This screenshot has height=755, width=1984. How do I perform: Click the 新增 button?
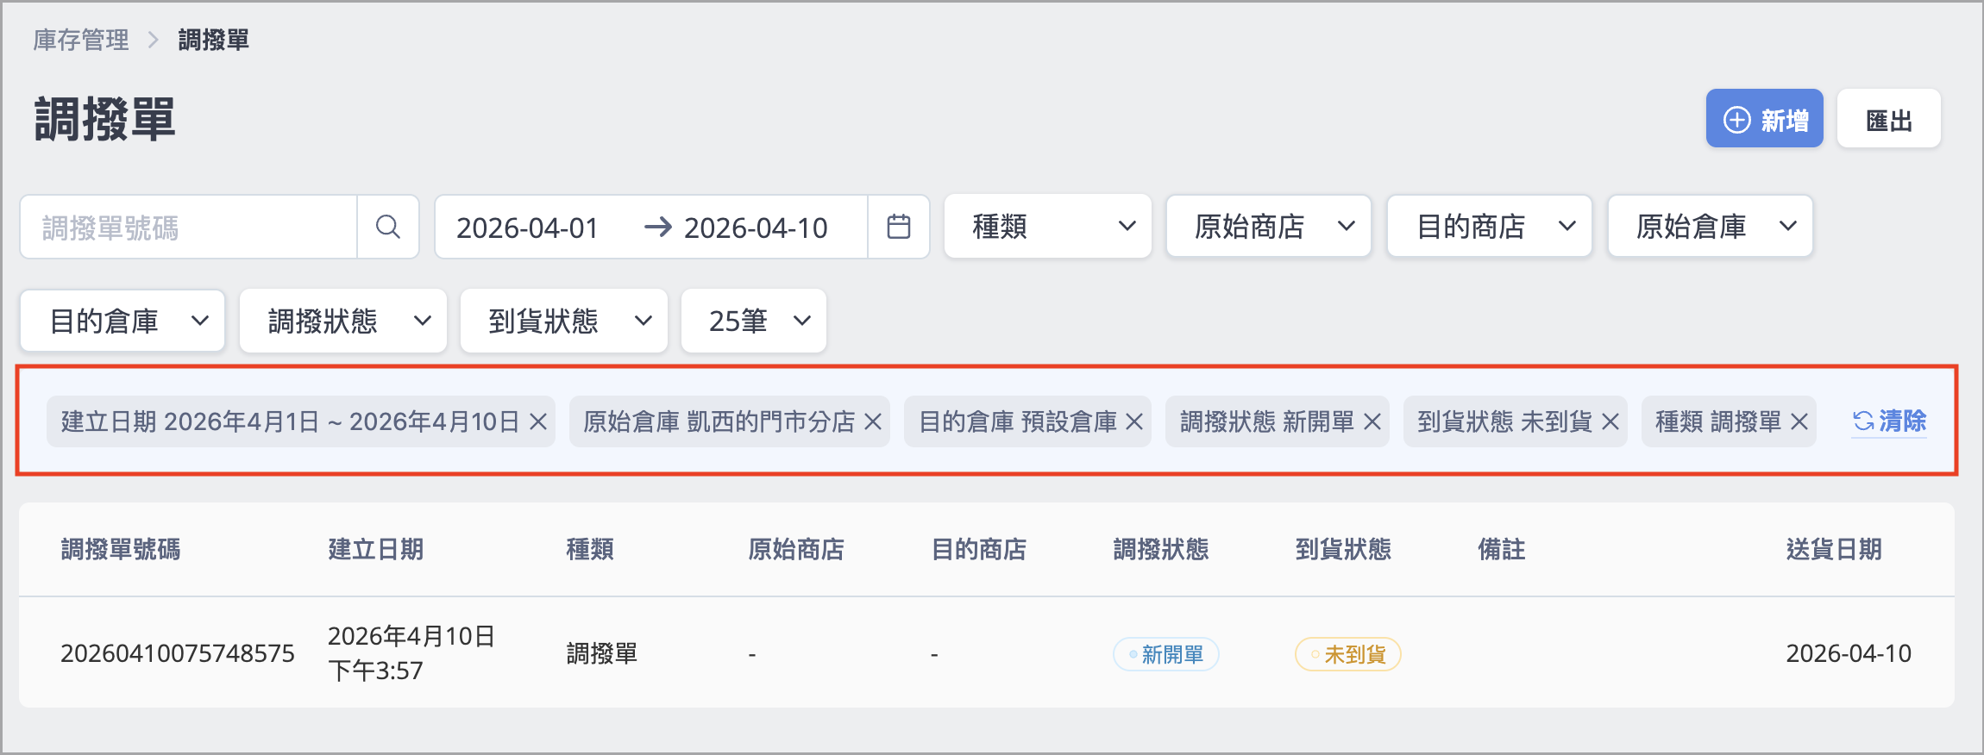(x=1764, y=119)
